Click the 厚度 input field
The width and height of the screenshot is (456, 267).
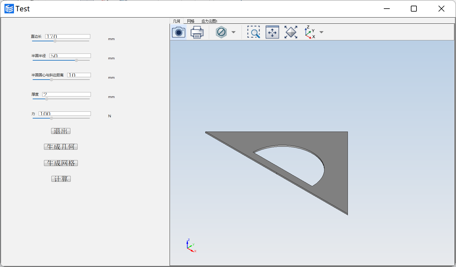(67, 94)
